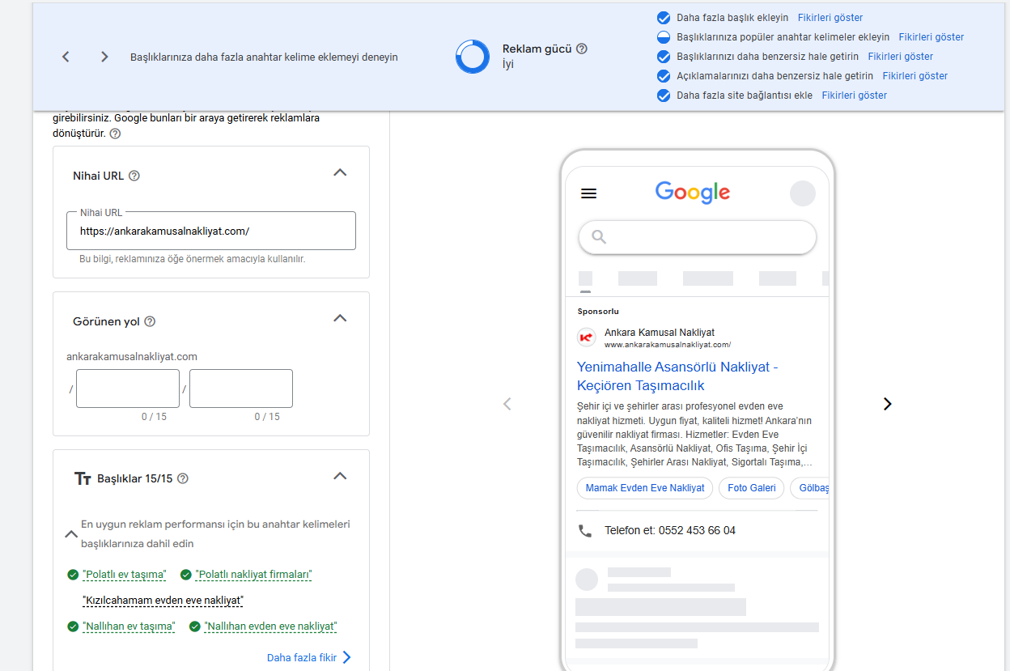Viewport: 1010px width, 671px height.
Task: Click the magnifier icon in preview search box
Action: point(599,237)
